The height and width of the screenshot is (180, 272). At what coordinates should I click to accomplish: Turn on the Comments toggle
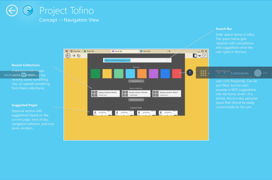coord(261,73)
